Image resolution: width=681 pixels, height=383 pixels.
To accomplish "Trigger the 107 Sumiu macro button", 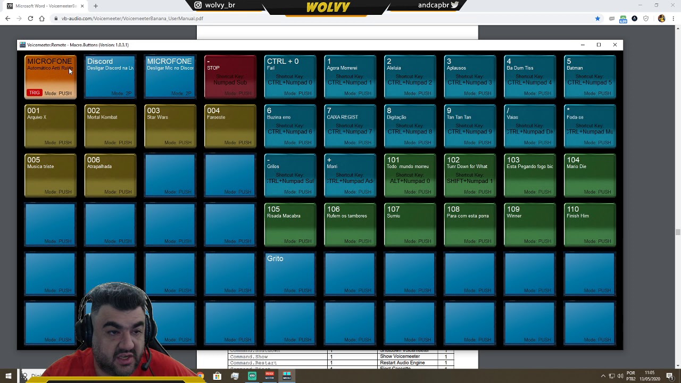I will click(410, 224).
